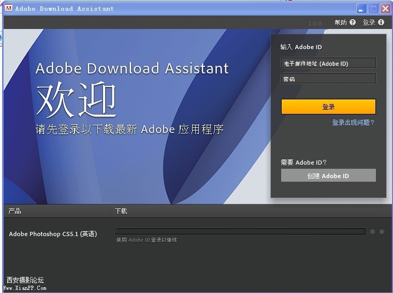Screen dimensions: 393x293
Task: Cancel the Photoshop CS5.1 download
Action: [x=382, y=232]
